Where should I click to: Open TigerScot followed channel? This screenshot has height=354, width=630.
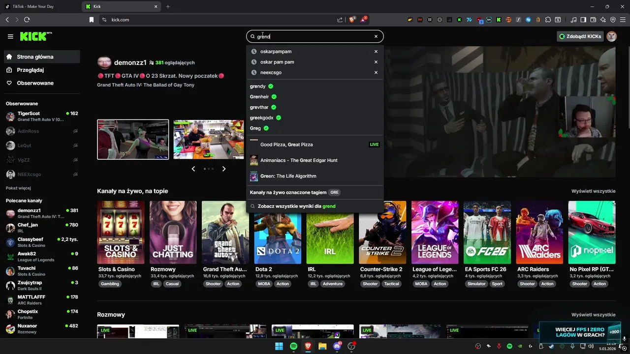pyautogui.click(x=42, y=117)
